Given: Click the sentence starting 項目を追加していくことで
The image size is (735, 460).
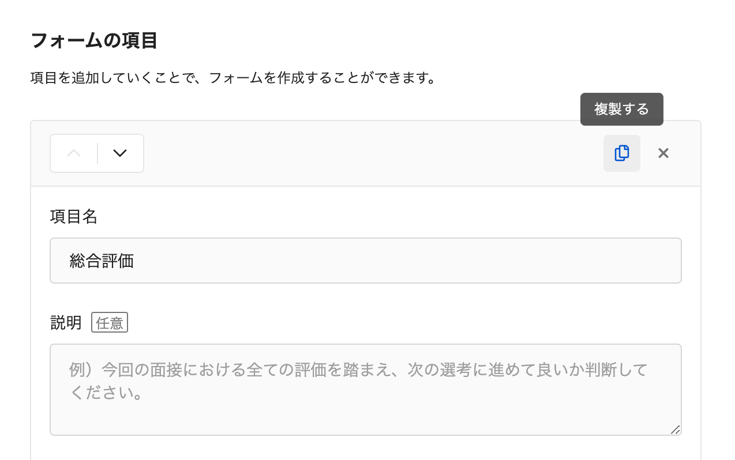Looking at the screenshot, I should [x=233, y=77].
